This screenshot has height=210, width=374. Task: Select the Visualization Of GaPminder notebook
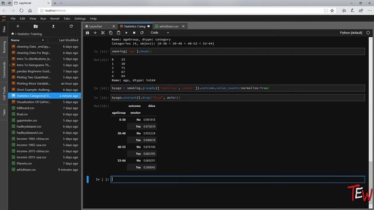[x=44, y=102]
